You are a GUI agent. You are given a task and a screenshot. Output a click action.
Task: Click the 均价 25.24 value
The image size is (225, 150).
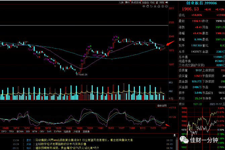pos(198,98)
